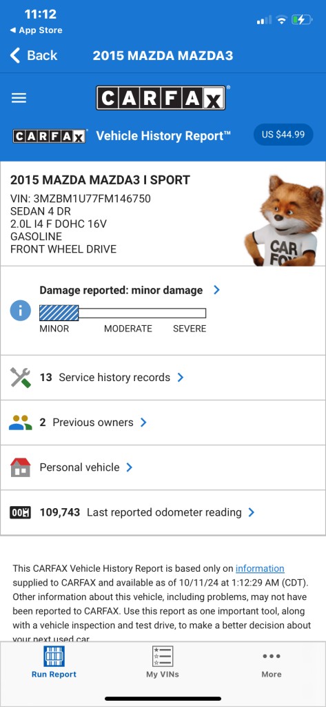This screenshot has height=707, width=326.
Task: Tap the wrench and screwdriver service icon
Action: coord(20,378)
